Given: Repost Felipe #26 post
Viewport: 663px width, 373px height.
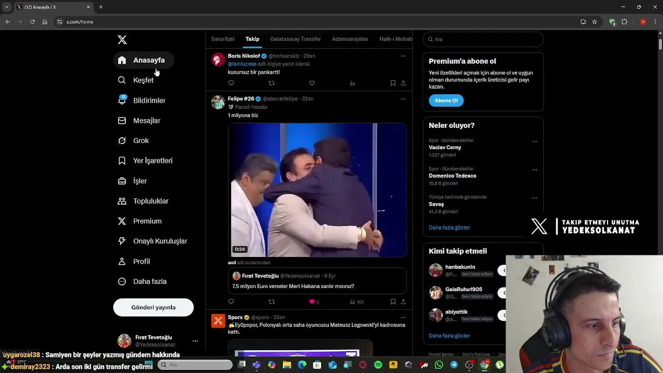Looking at the screenshot, I should (271, 302).
